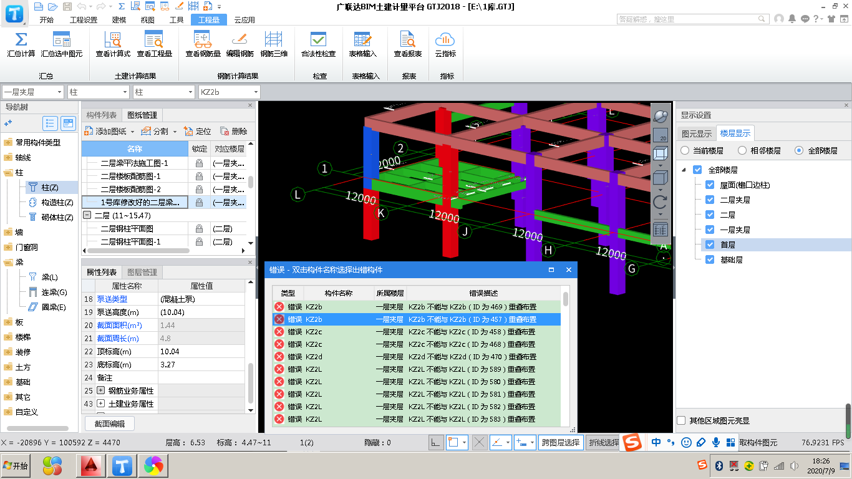This screenshot has width=852, height=479.
Task: Collapse the 二层 (11~15.47) group
Action: click(x=87, y=215)
